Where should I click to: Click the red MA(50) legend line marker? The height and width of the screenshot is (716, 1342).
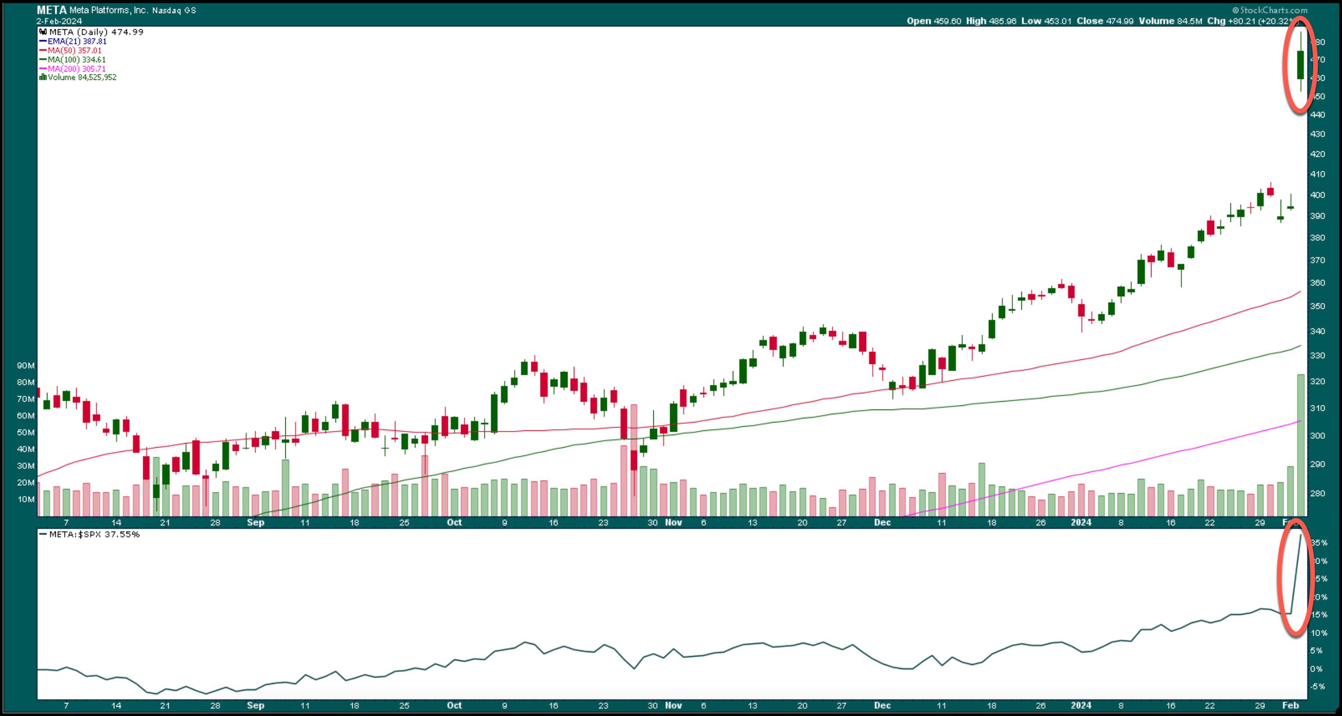pyautogui.click(x=43, y=51)
